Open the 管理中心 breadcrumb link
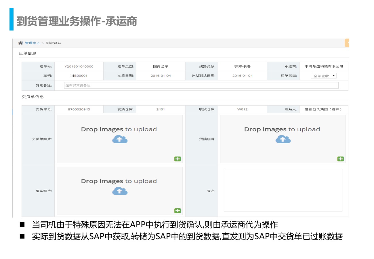This screenshot has height=259, width=374. pyautogui.click(x=33, y=43)
